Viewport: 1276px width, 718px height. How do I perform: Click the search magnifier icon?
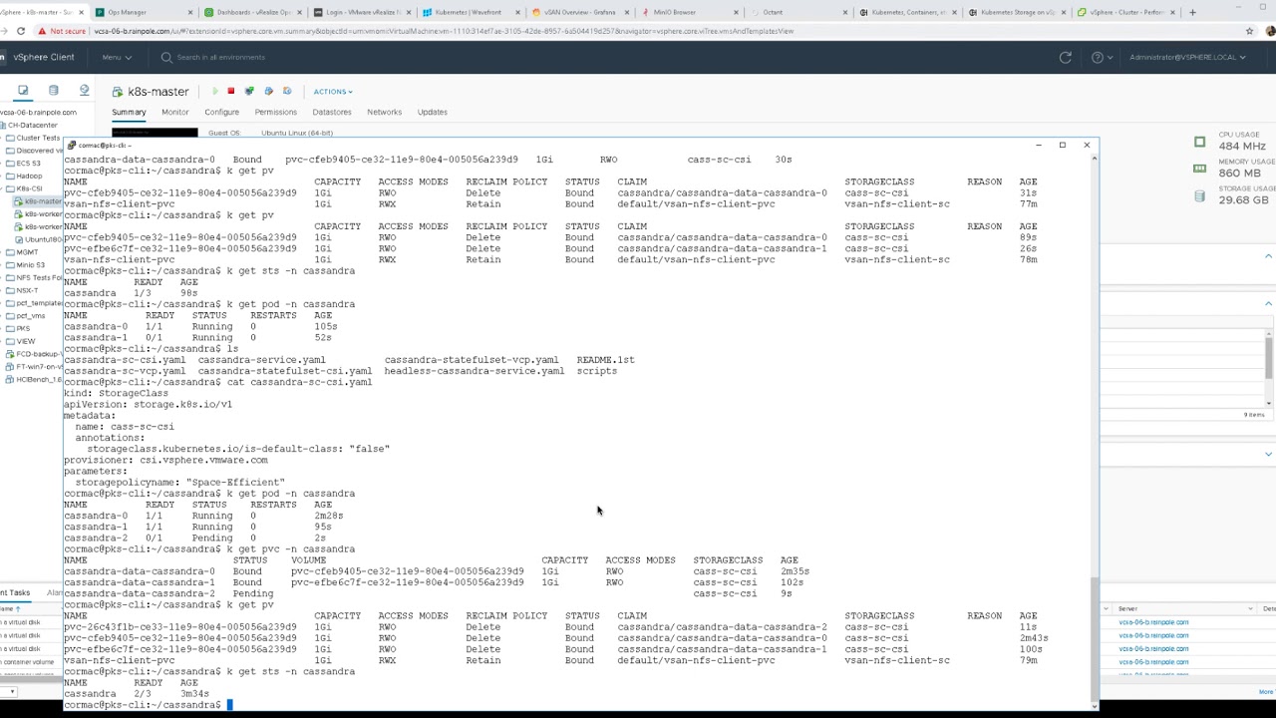166,57
